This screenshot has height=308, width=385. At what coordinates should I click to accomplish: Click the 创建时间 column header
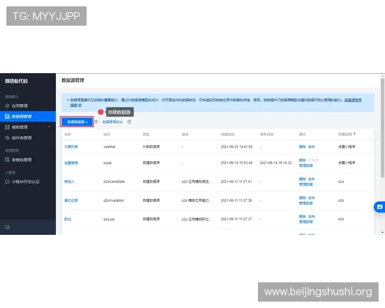coord(227,134)
